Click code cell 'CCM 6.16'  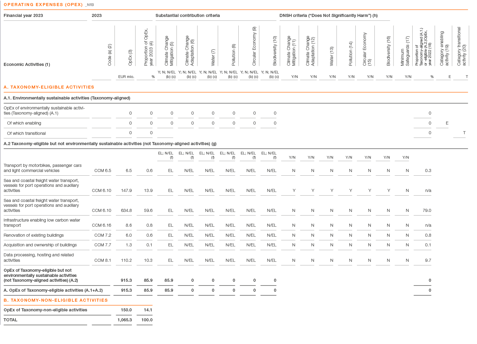click(x=102, y=225)
